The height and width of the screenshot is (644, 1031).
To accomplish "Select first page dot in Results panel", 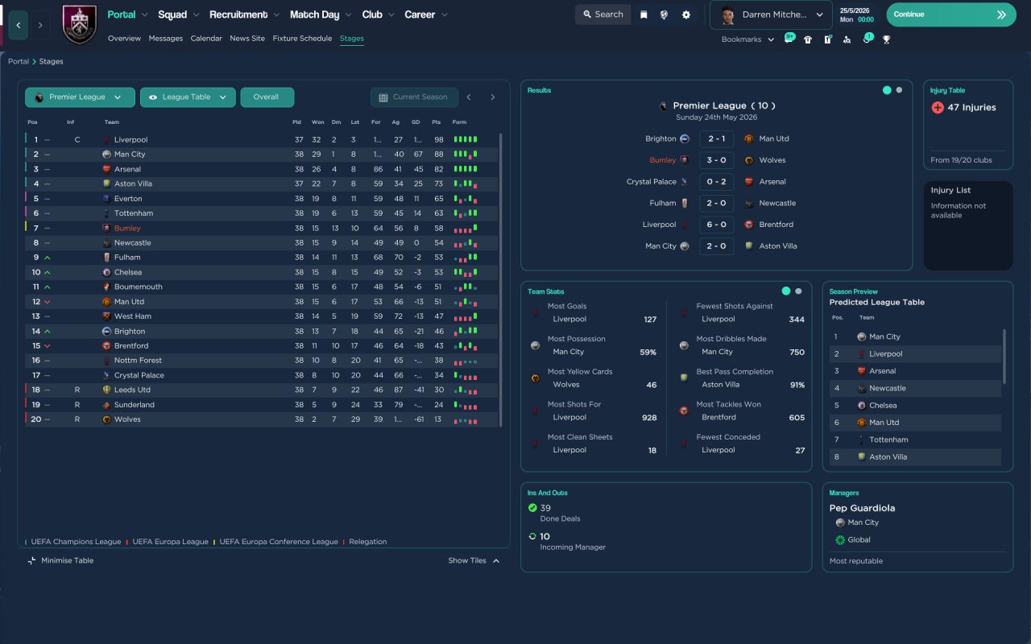I will [x=887, y=90].
